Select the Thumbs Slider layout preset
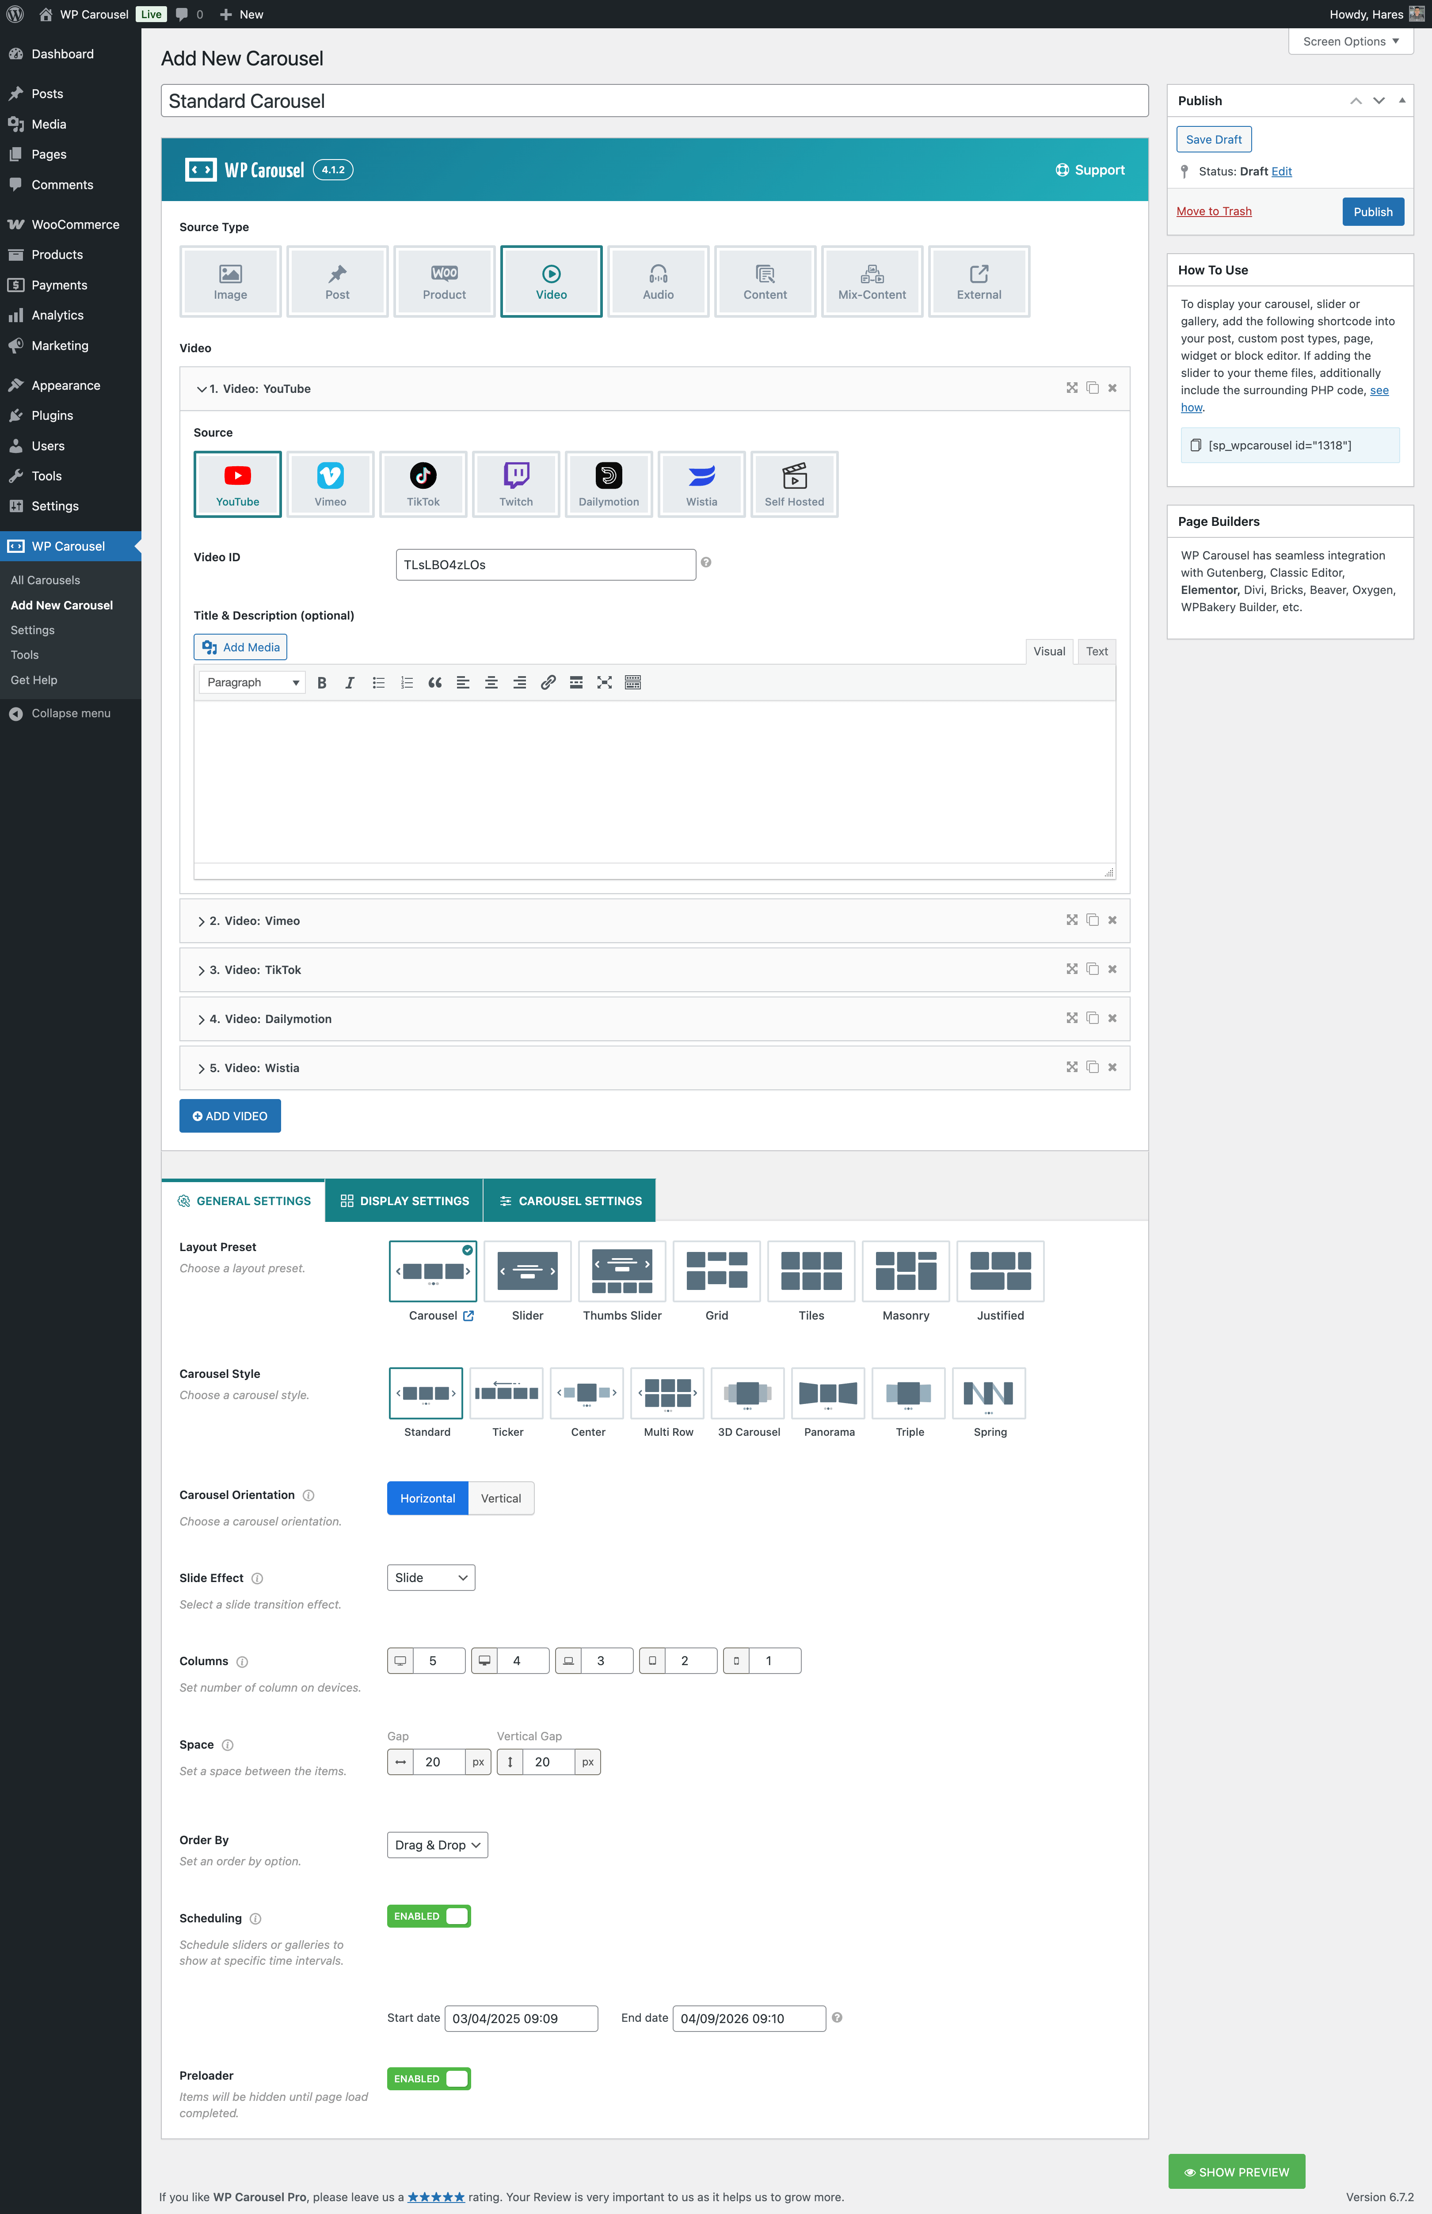This screenshot has height=2214, width=1432. point(622,1271)
